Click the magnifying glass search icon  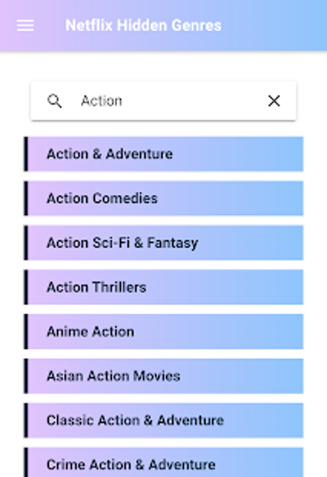[54, 101]
